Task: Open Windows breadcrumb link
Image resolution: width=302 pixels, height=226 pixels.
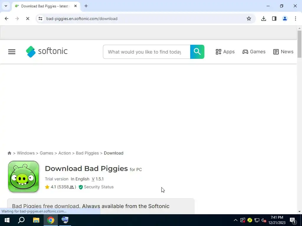Action: pos(26,153)
